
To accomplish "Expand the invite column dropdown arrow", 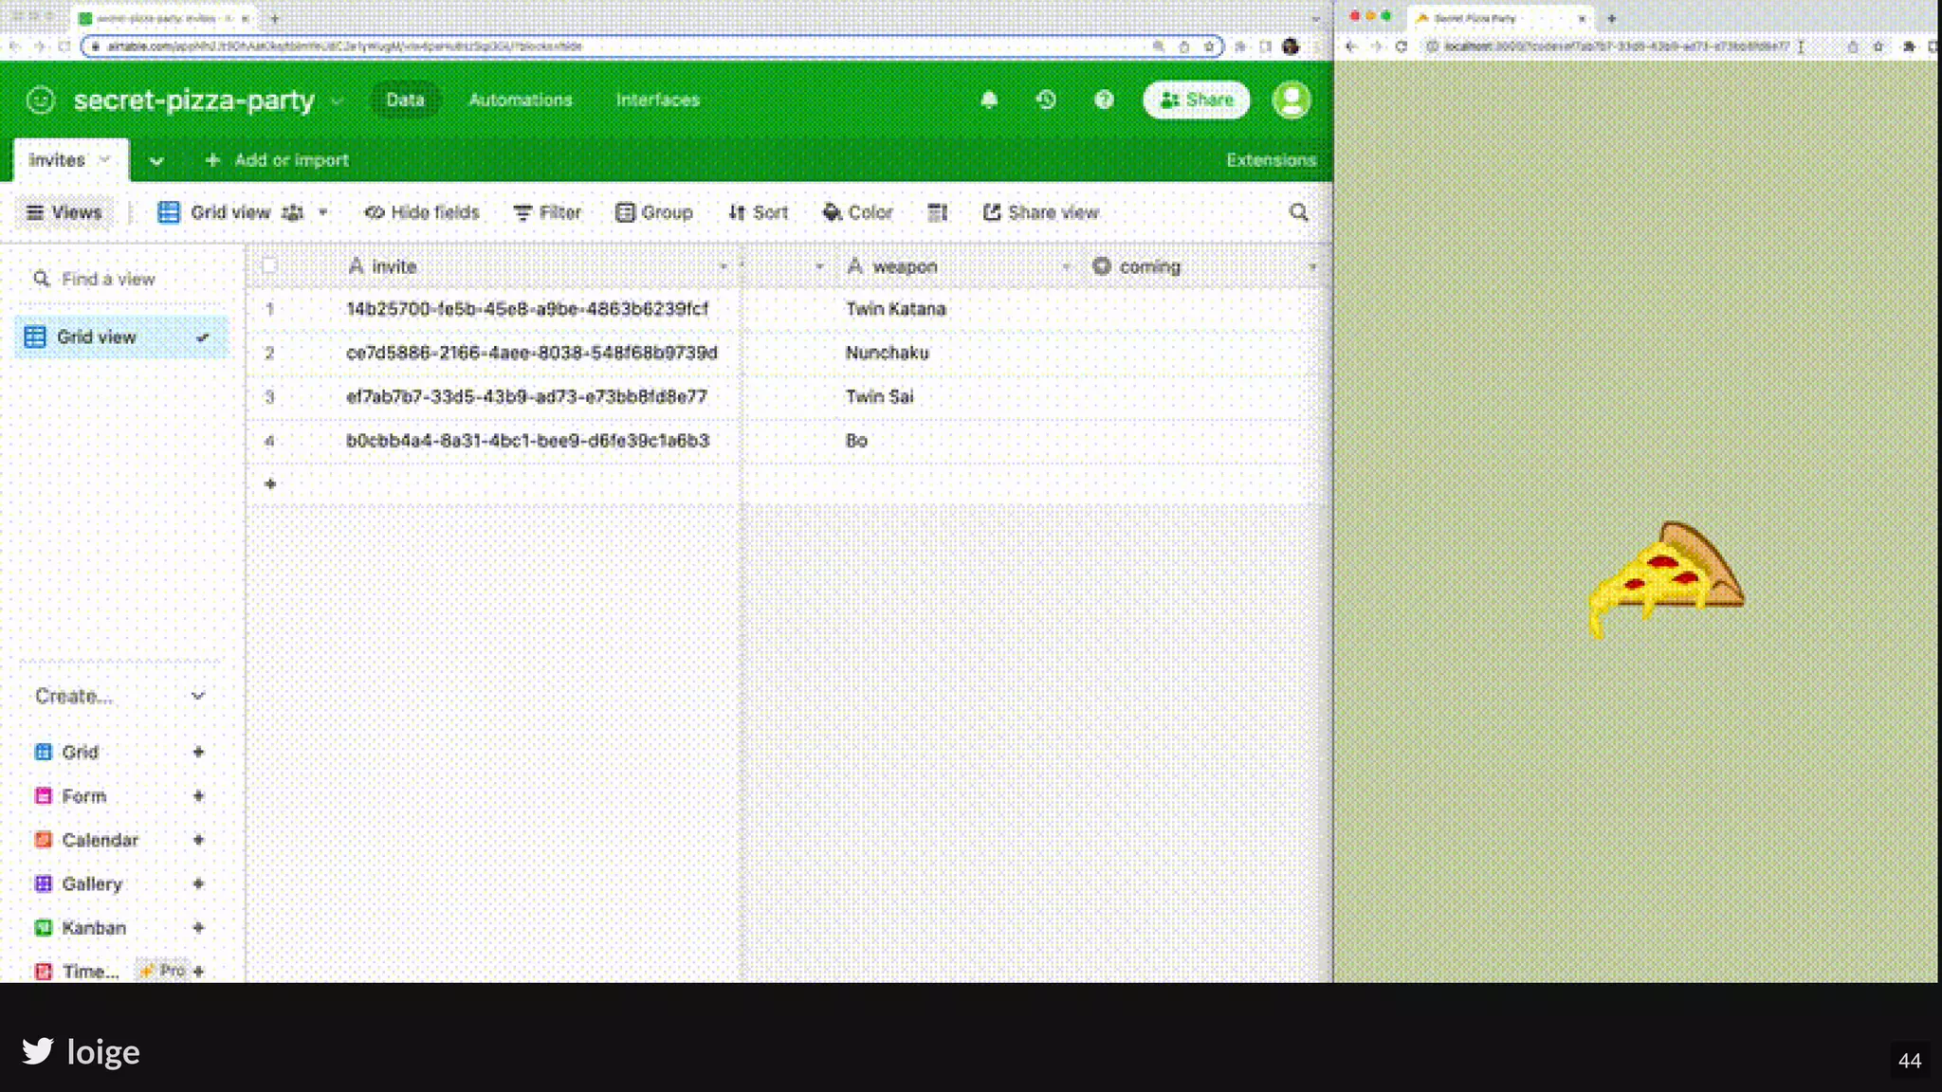I will (x=723, y=267).
